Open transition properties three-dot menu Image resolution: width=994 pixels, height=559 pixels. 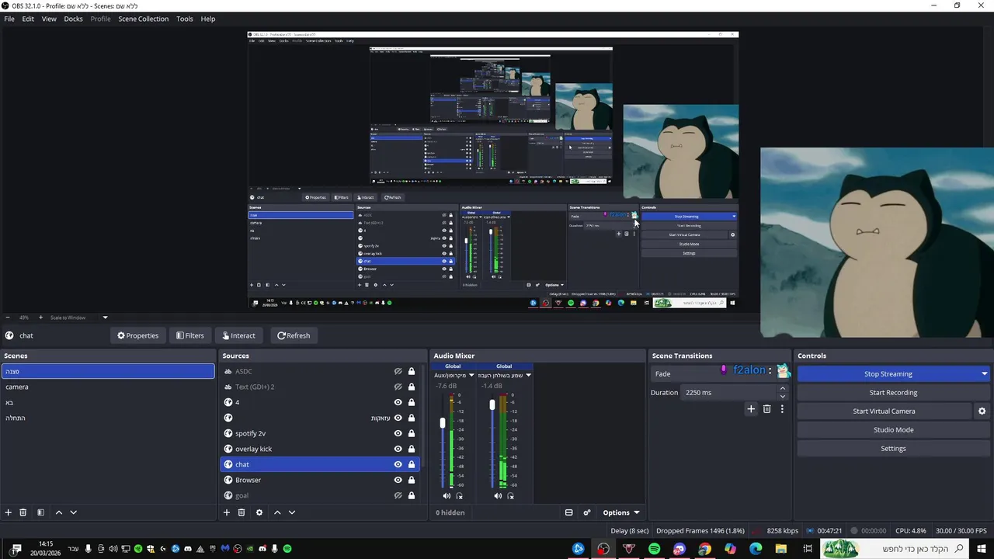(x=782, y=409)
